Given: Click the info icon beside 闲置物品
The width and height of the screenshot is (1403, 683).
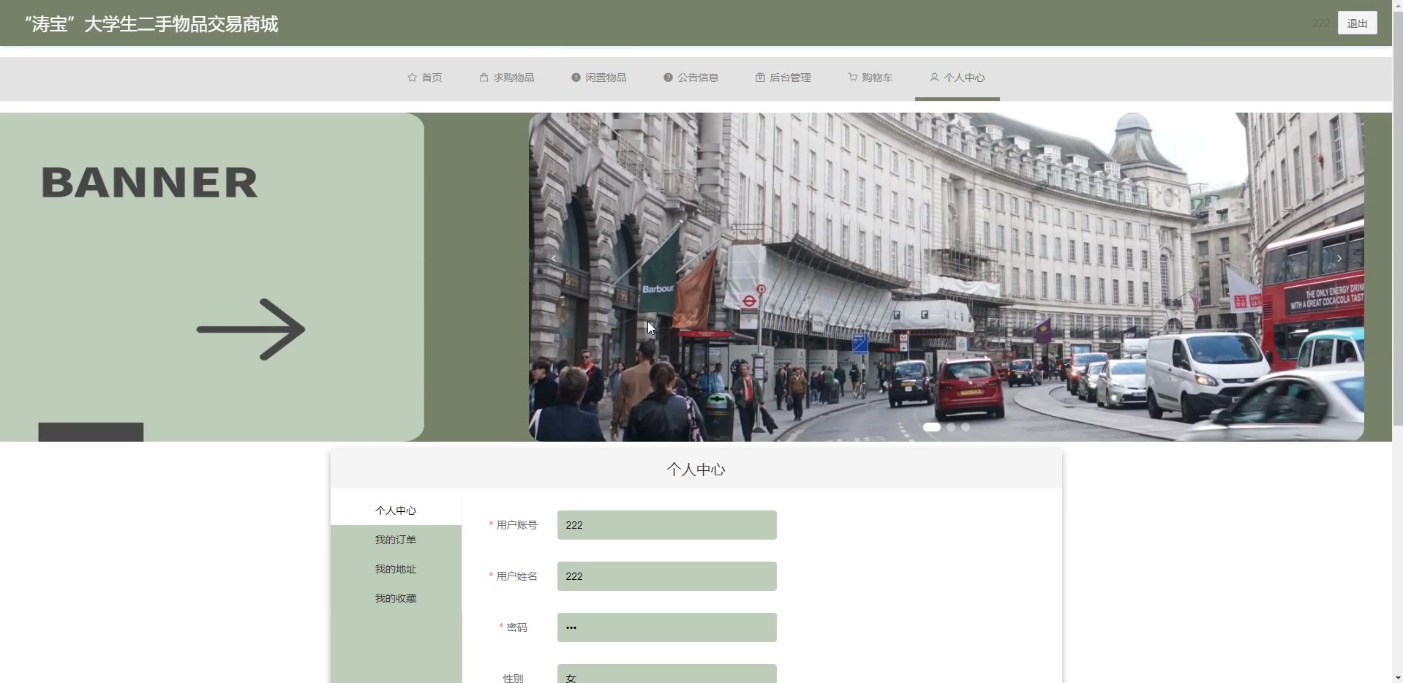Looking at the screenshot, I should coord(576,78).
